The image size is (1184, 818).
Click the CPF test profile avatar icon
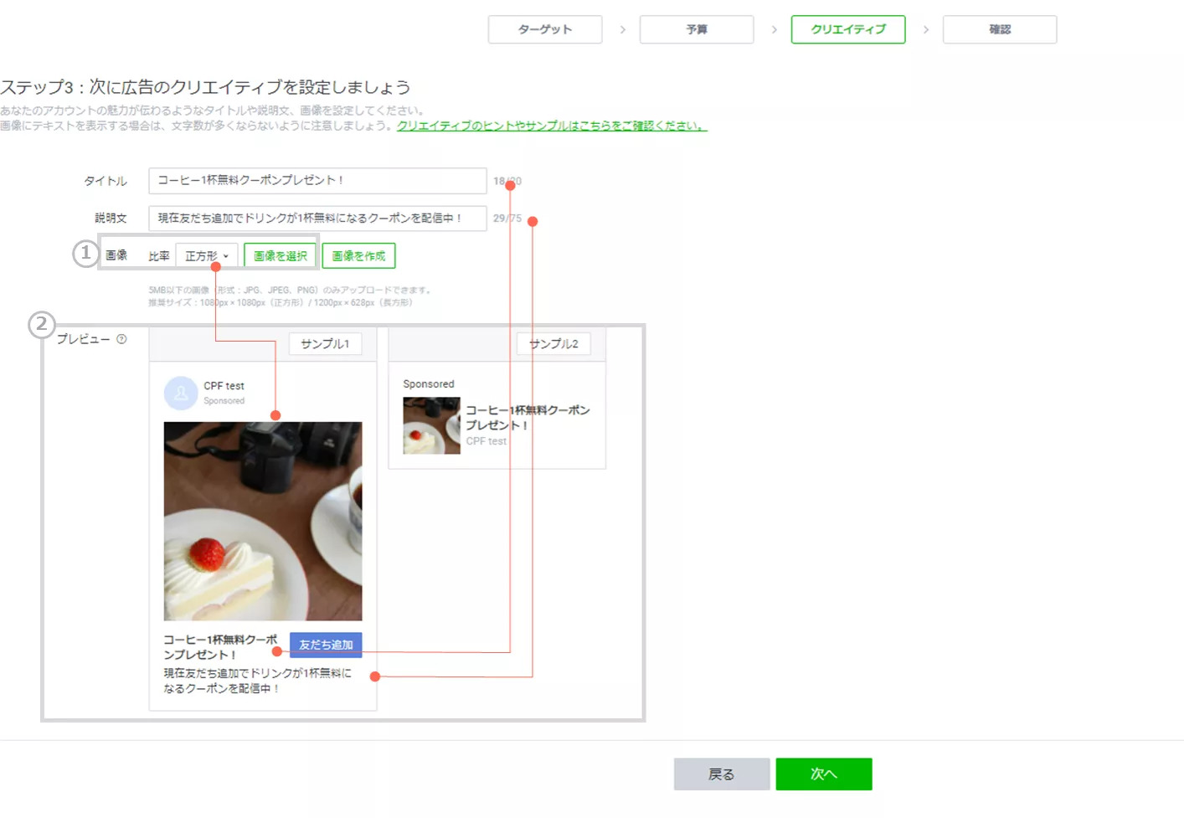[x=180, y=393]
